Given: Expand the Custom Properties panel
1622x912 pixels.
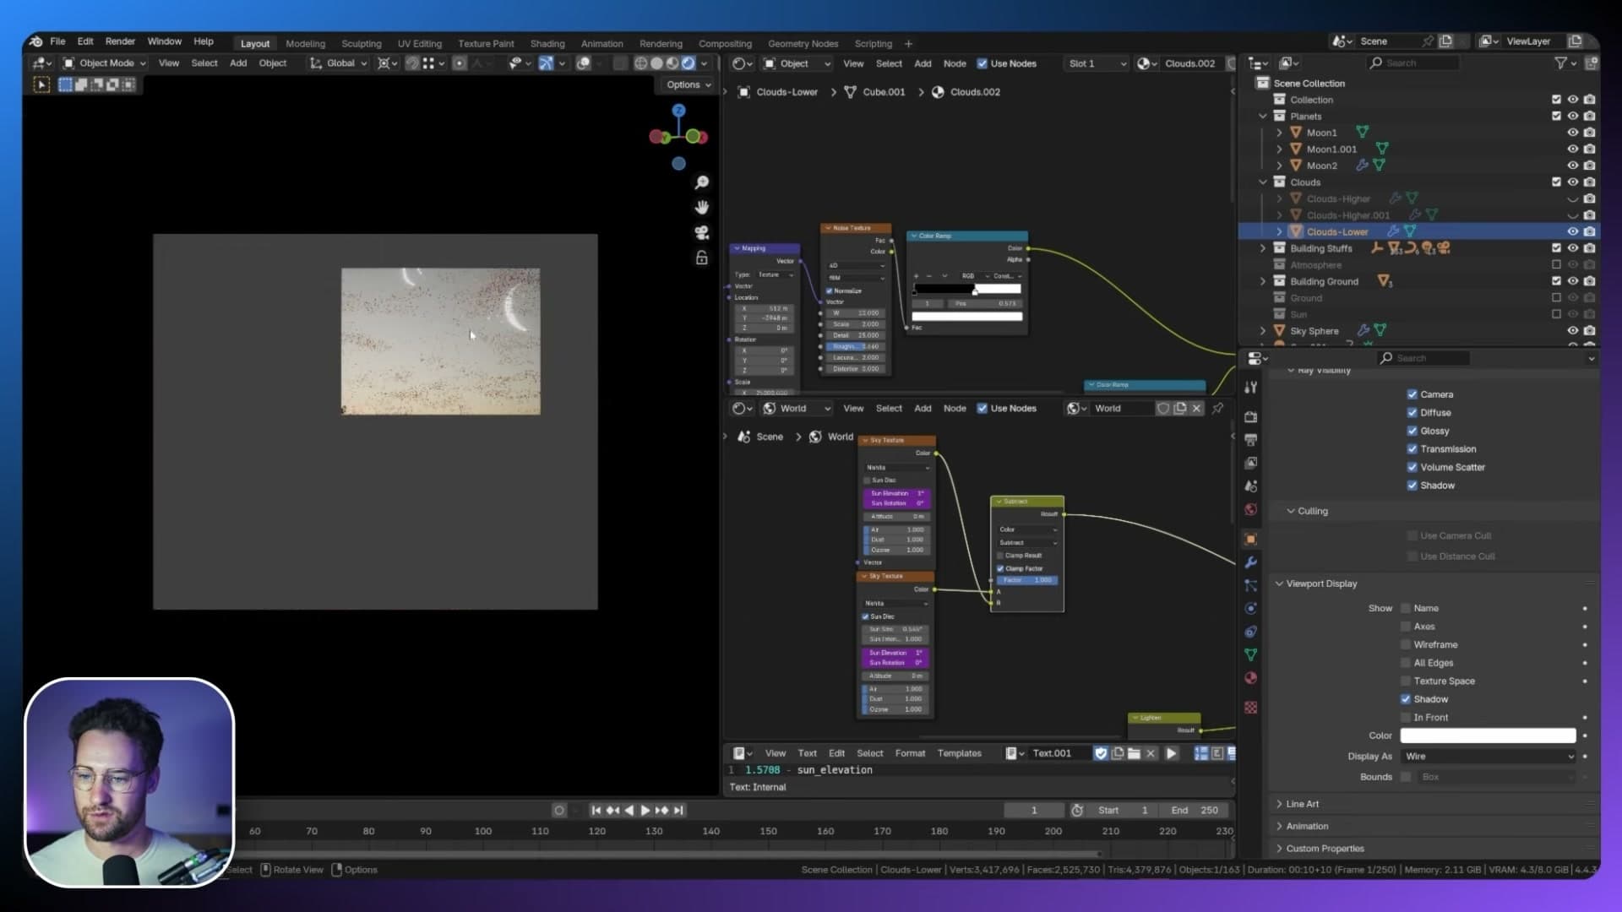Looking at the screenshot, I should pyautogui.click(x=1324, y=849).
